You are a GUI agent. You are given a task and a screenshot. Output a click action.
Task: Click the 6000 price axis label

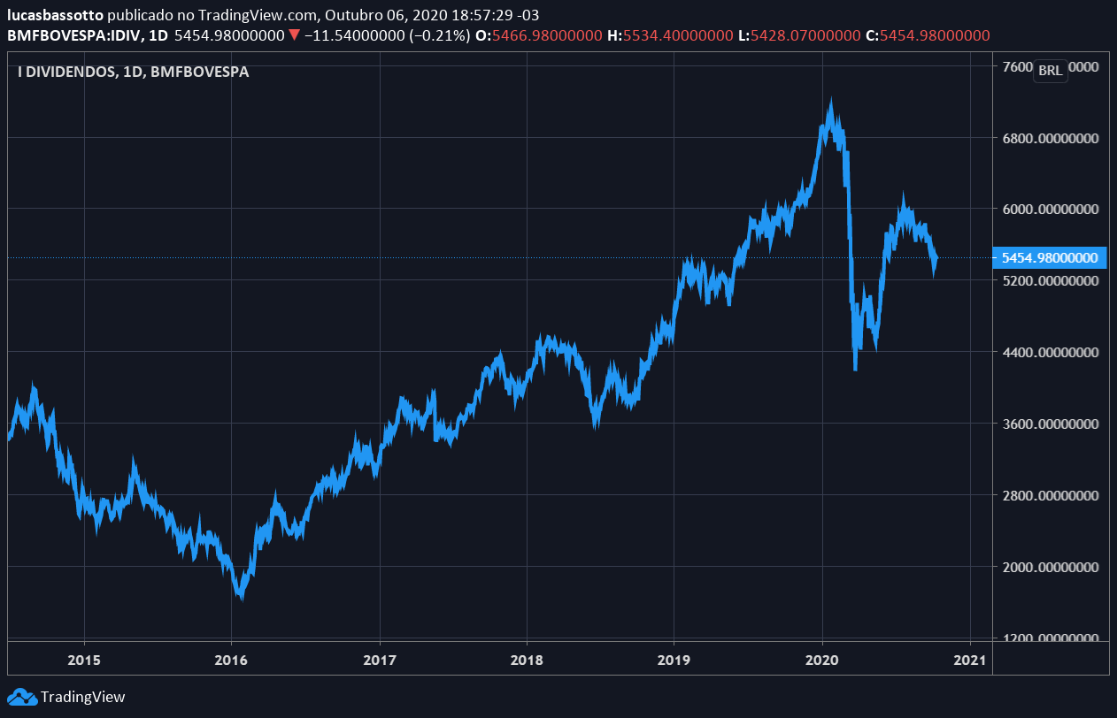(x=1051, y=209)
